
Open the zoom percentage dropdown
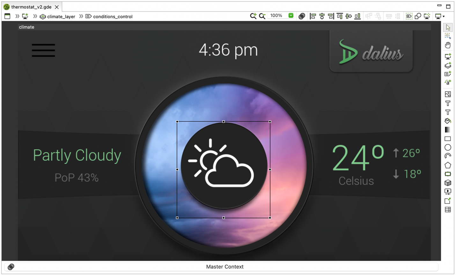(291, 16)
